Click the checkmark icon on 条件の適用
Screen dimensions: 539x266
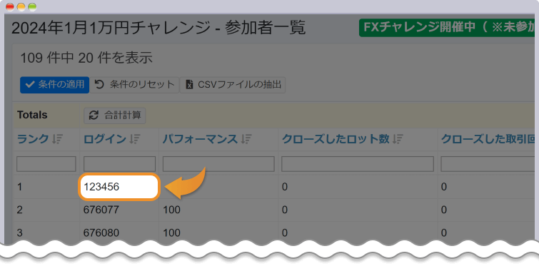30,85
